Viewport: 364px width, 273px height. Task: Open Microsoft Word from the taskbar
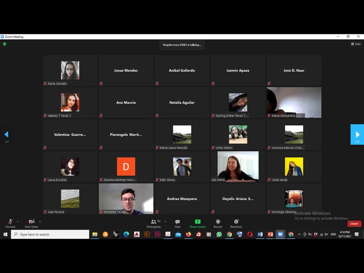coord(260,234)
